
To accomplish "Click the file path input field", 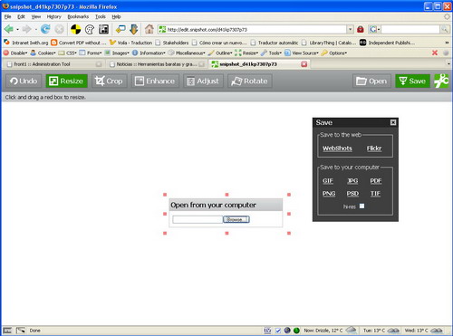I will pyautogui.click(x=198, y=219).
